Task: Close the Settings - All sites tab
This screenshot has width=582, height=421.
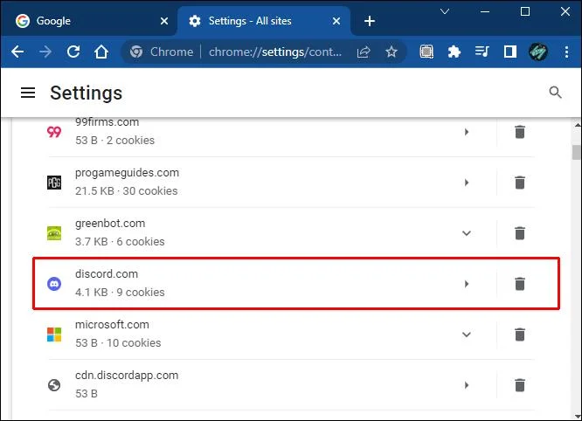Action: tap(336, 21)
